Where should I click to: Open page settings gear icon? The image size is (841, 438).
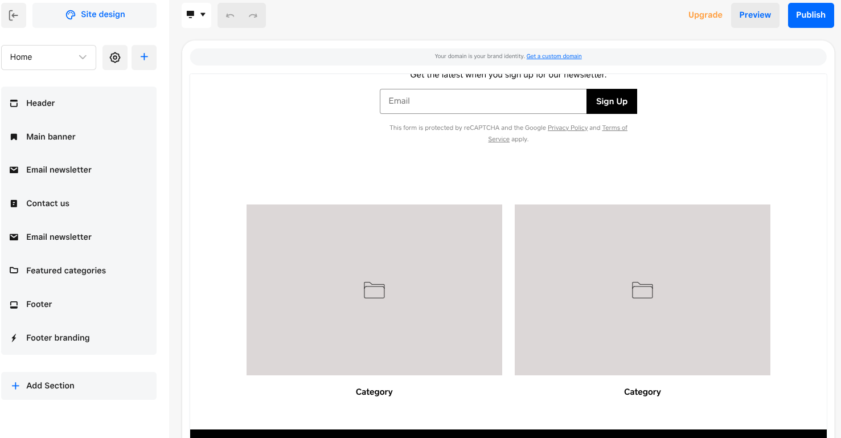point(115,58)
